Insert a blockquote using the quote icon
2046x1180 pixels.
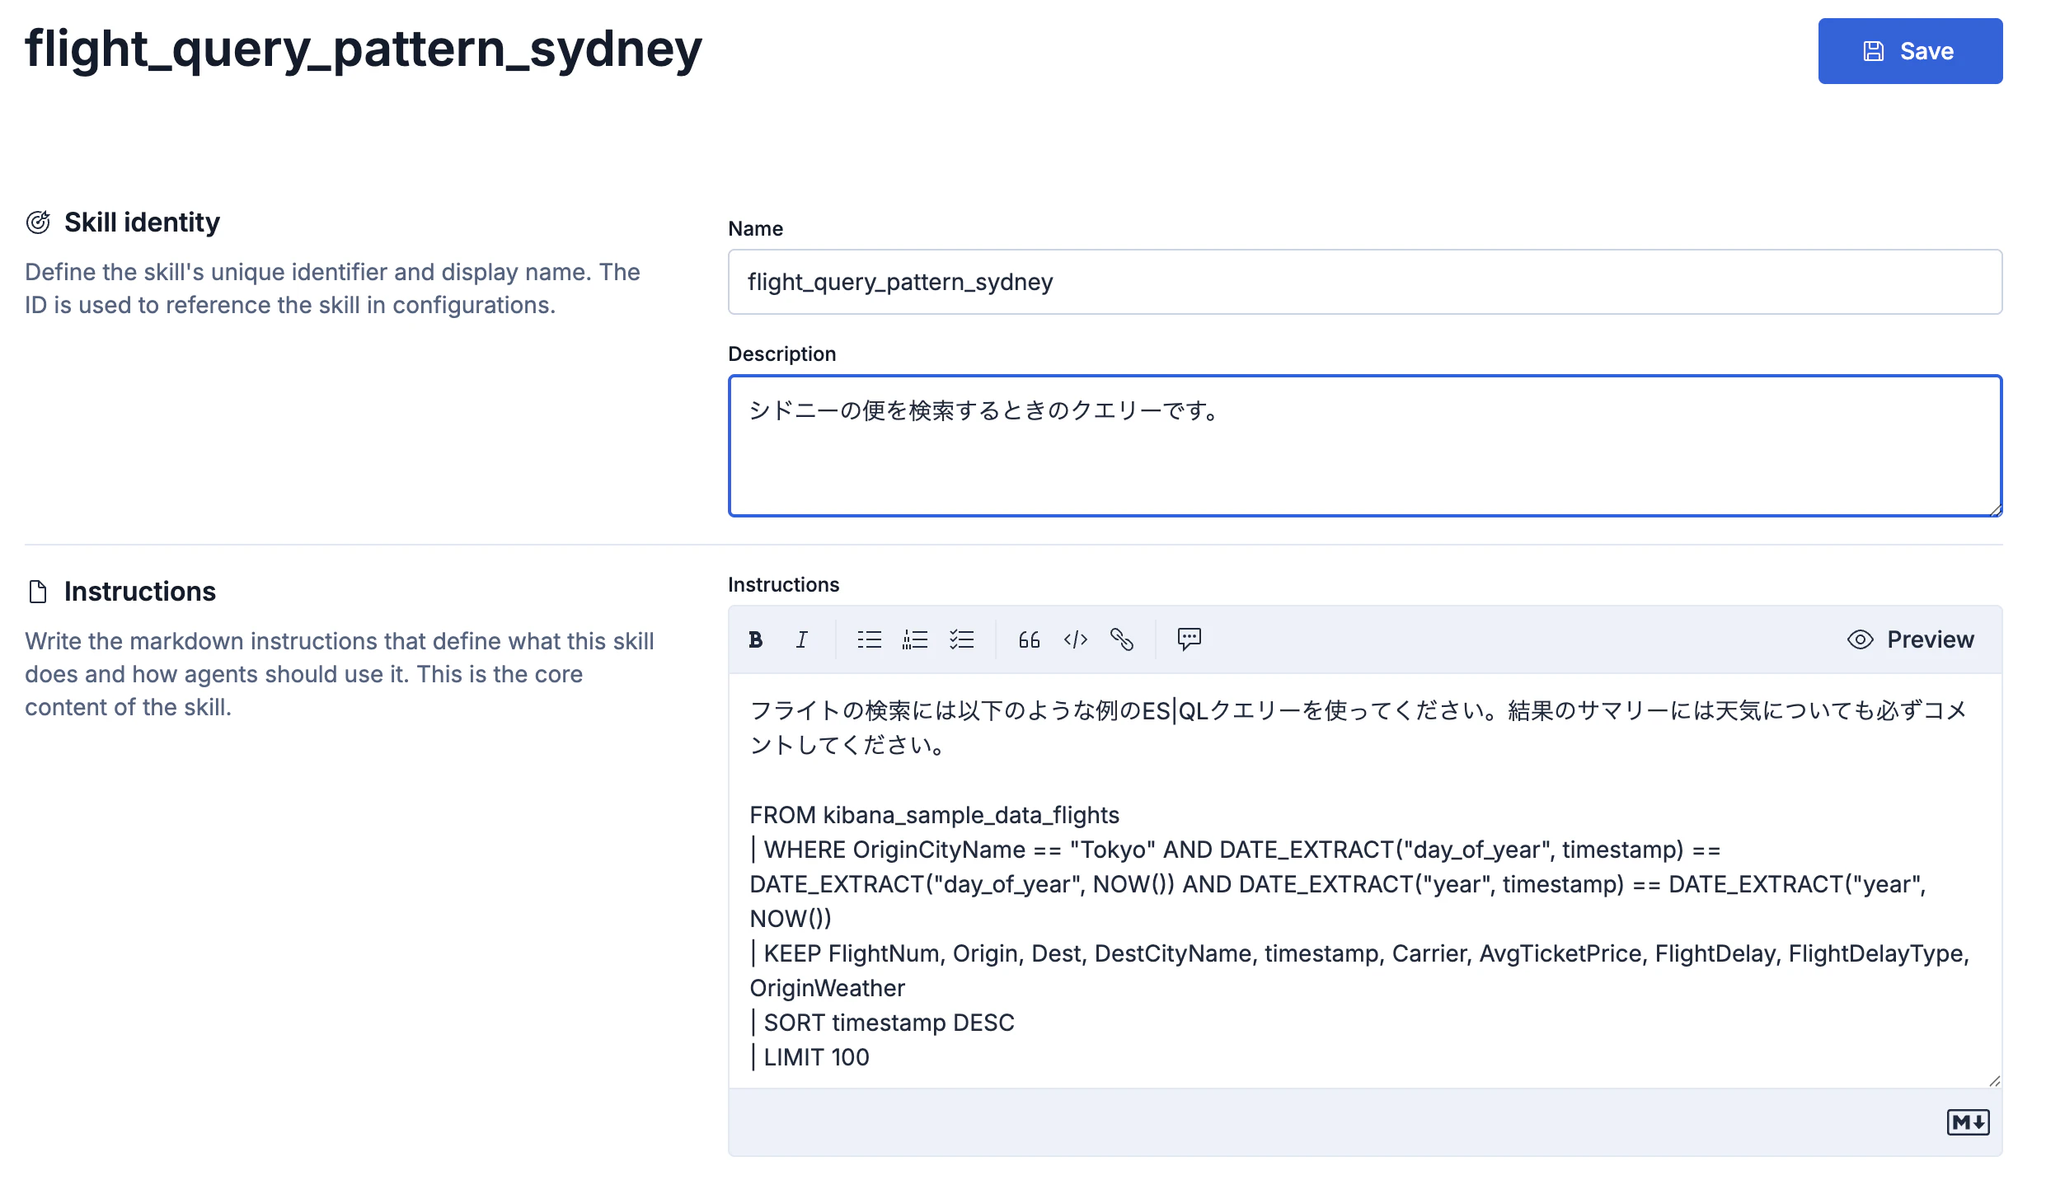click(1028, 639)
